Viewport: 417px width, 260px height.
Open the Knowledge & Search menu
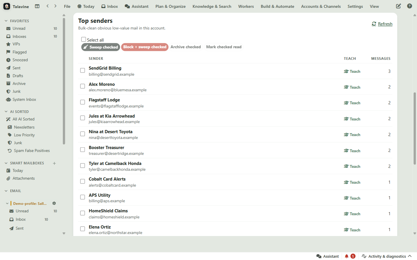[x=212, y=6]
